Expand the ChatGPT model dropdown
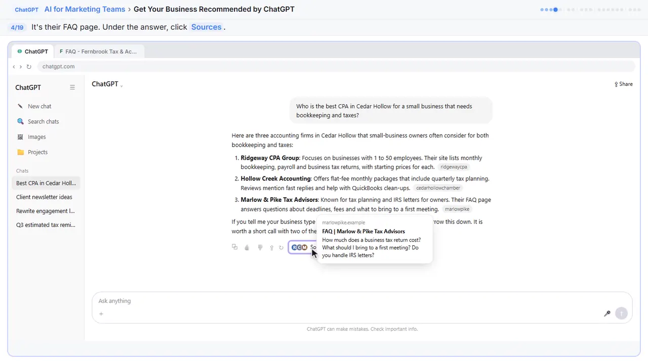Image resolution: width=648 pixels, height=364 pixels. pos(107,84)
